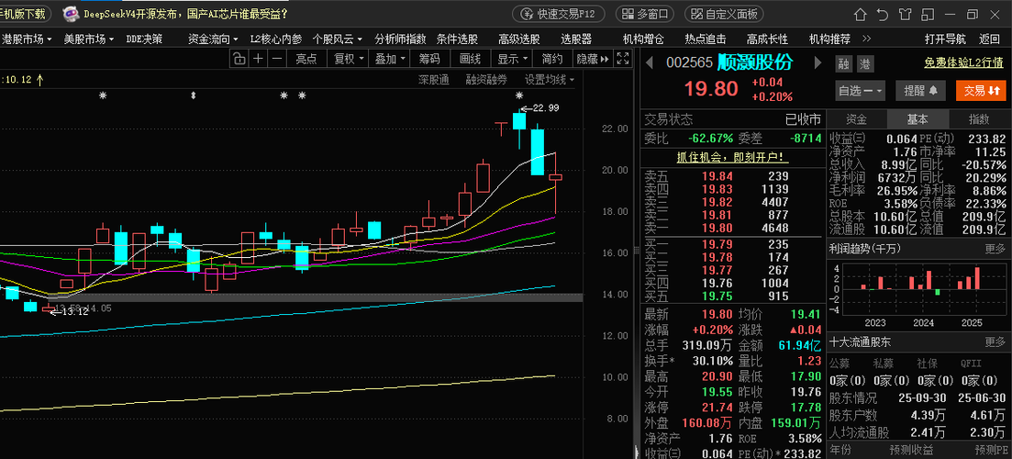
Task: Open the 自选 watchlist dropdown
Action: pyautogui.click(x=861, y=90)
